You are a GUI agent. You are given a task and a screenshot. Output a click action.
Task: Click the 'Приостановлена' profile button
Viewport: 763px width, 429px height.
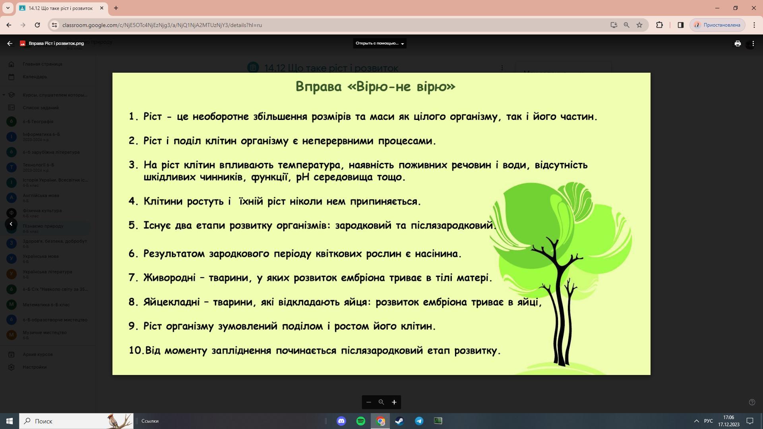click(x=718, y=25)
